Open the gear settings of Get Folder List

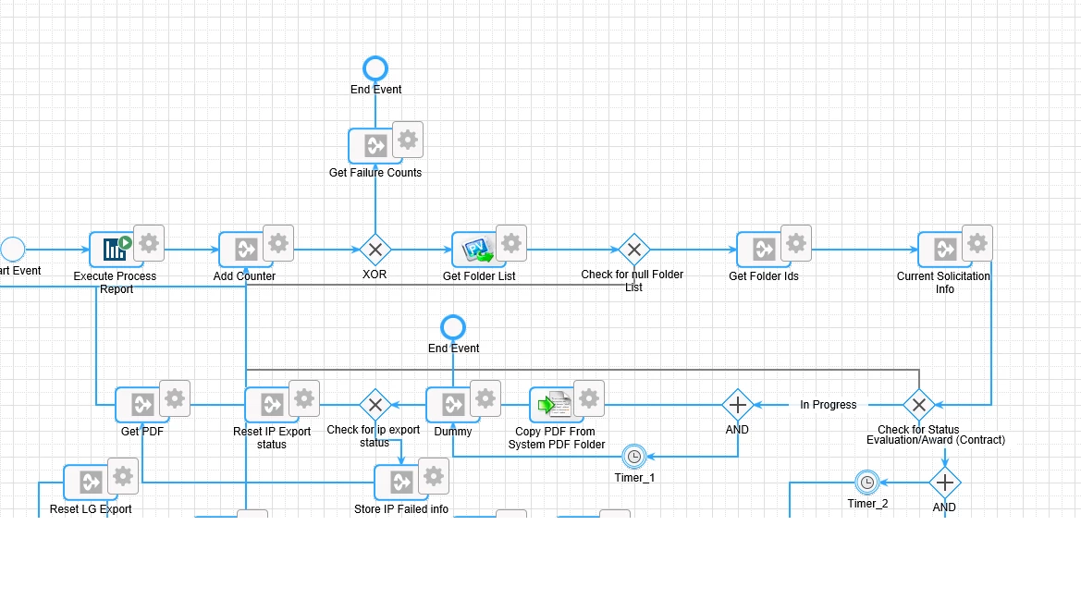[511, 243]
